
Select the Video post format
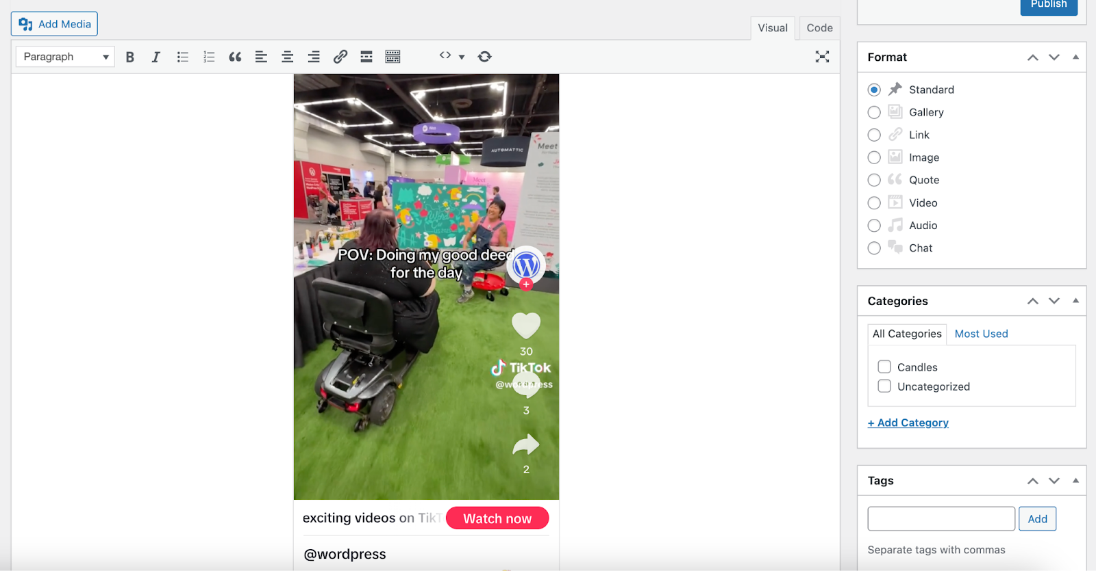874,203
